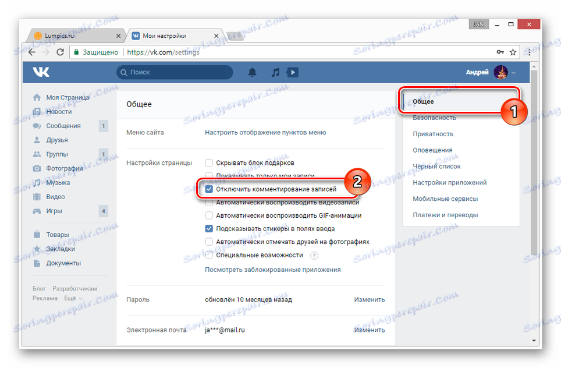Click the page vertical scrollbar thumb
The image size is (561, 368).
point(534,161)
